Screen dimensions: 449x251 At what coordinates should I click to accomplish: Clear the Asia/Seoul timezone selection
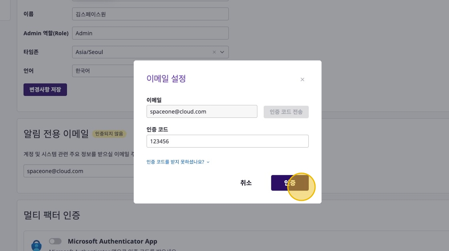[x=214, y=52]
